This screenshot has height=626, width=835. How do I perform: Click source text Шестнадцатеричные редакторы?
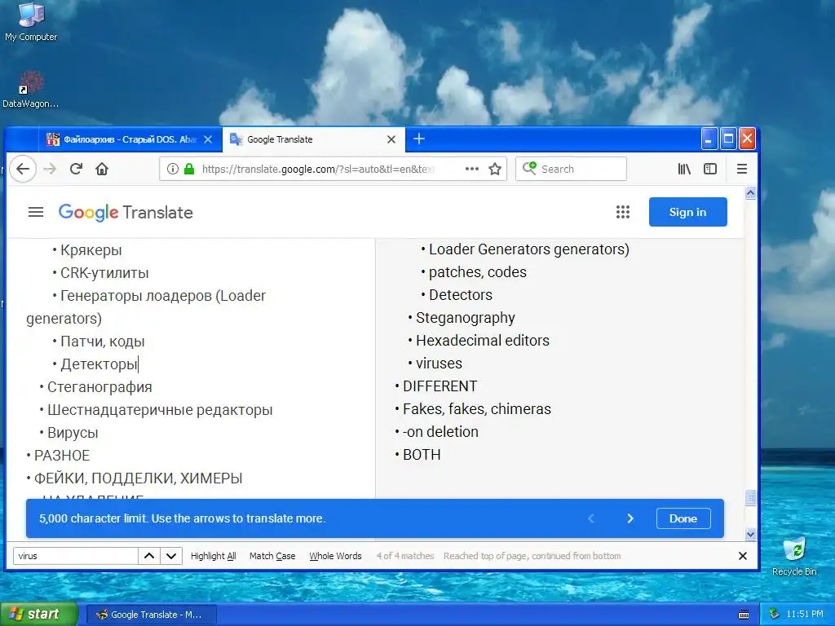click(x=160, y=410)
